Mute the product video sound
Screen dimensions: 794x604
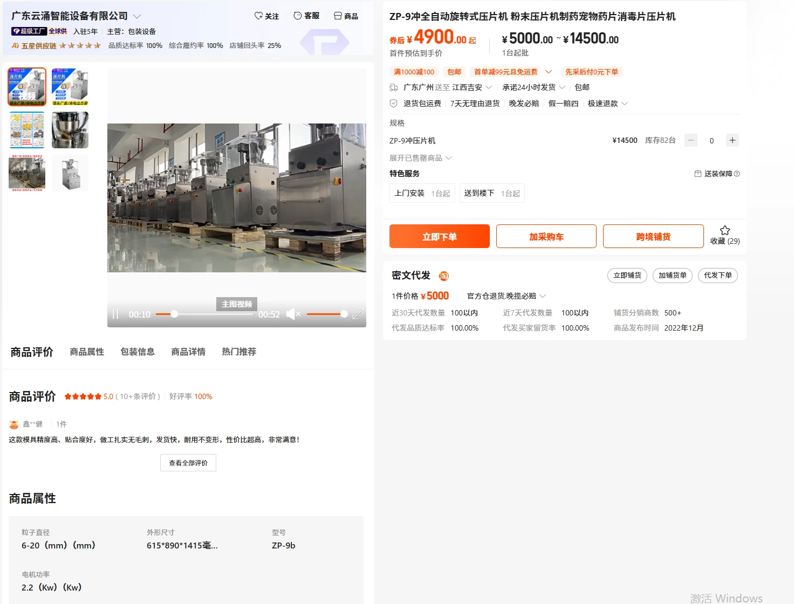[293, 314]
